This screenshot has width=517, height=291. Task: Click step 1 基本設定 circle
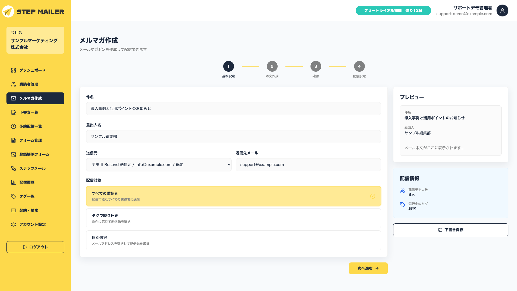pyautogui.click(x=228, y=66)
